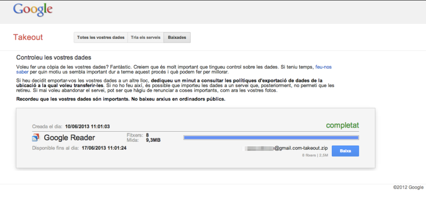
Task: Click the completed blue progress bar
Action: click(271, 138)
